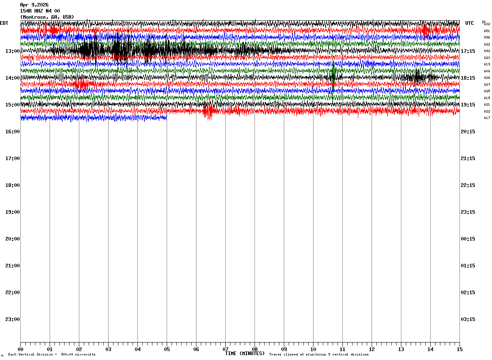
Task: Click the 14:00 EDT time label
Action: tap(13, 78)
